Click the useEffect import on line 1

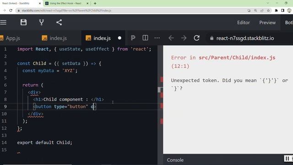click(97, 49)
